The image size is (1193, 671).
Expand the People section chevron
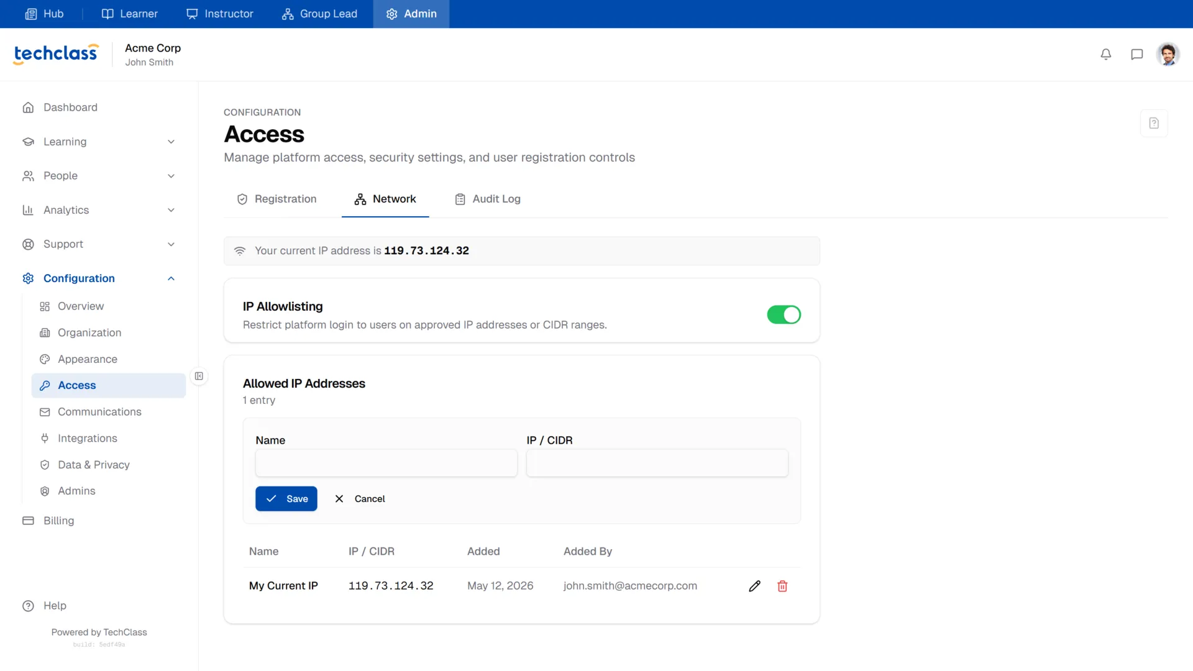tap(171, 176)
